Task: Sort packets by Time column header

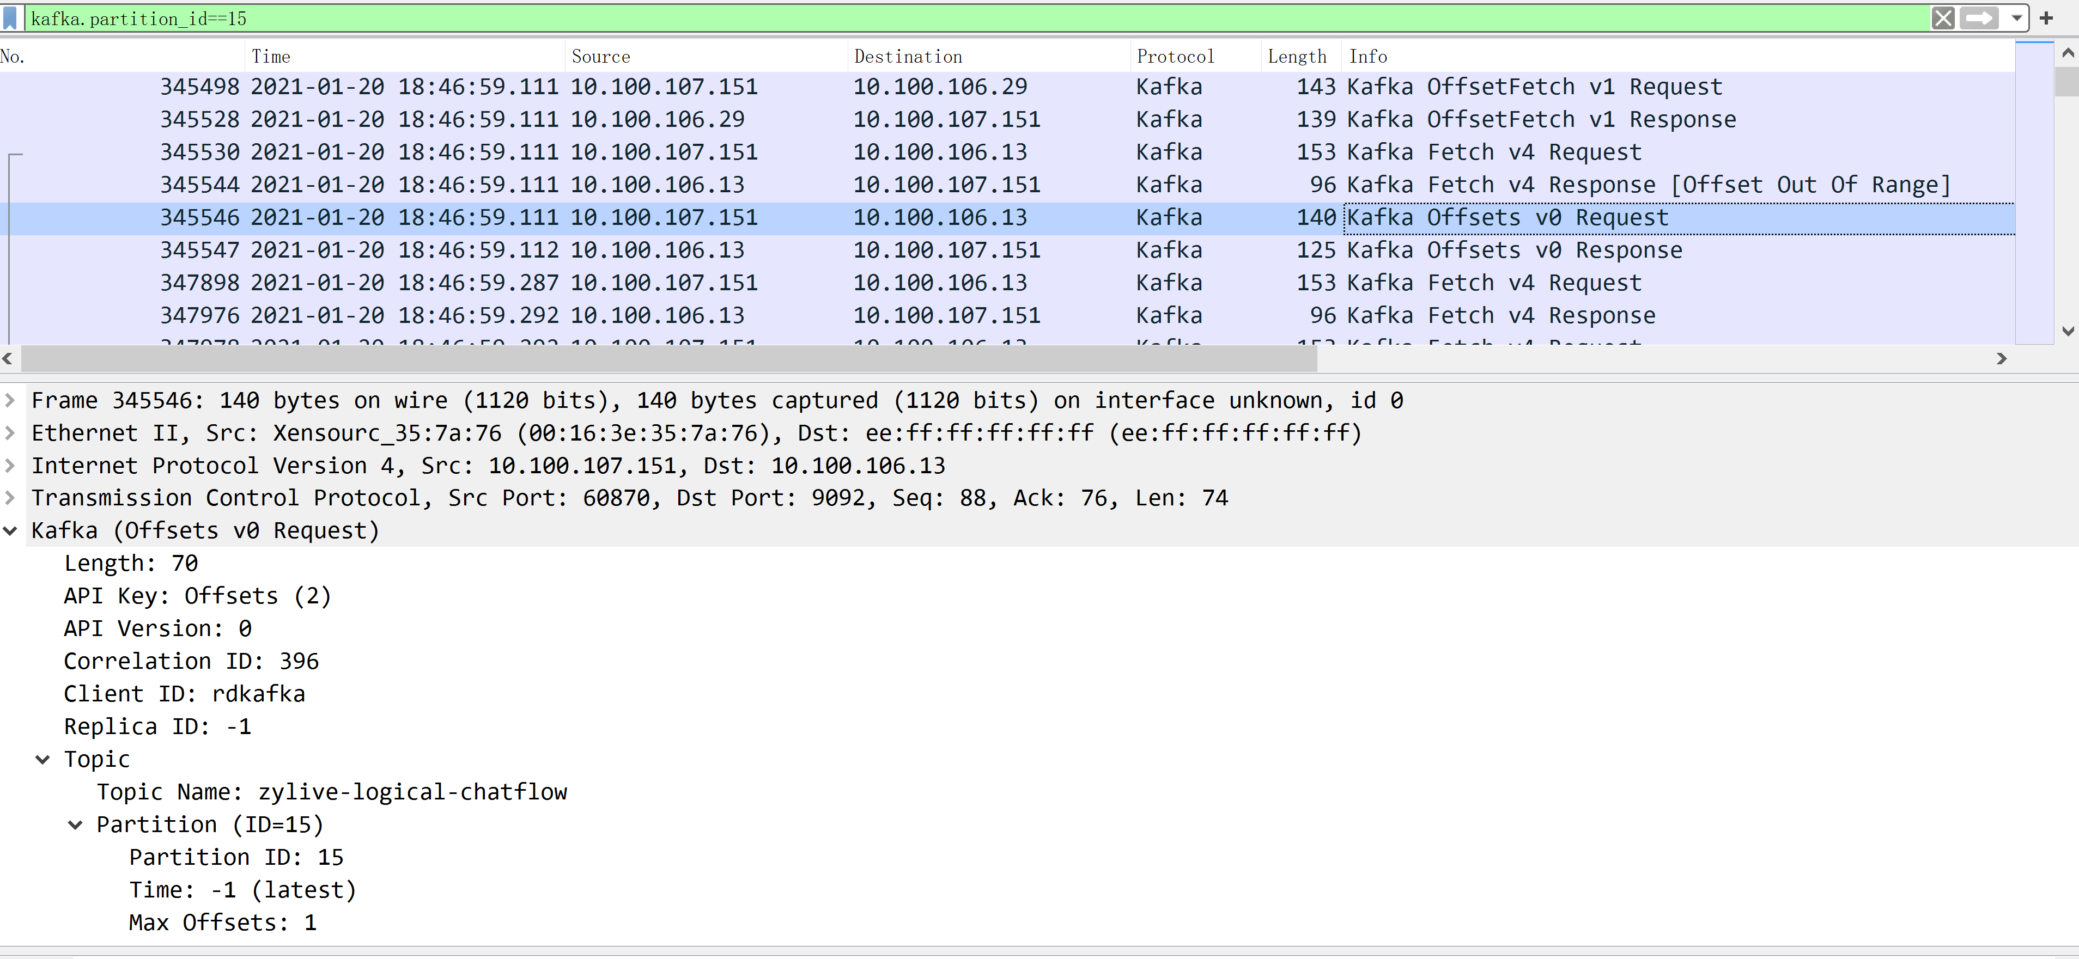Action: tap(270, 57)
